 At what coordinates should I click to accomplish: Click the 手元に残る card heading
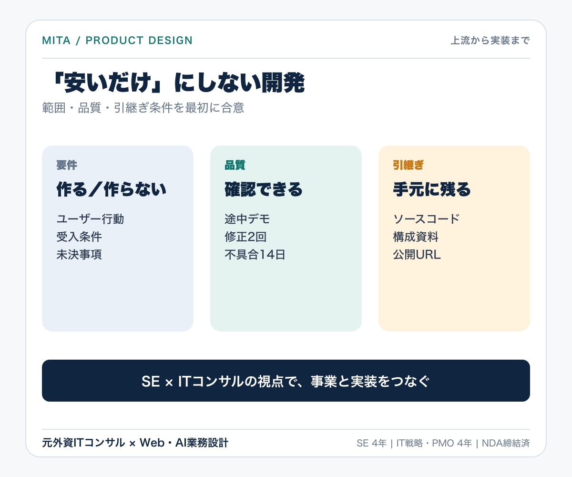pos(432,189)
